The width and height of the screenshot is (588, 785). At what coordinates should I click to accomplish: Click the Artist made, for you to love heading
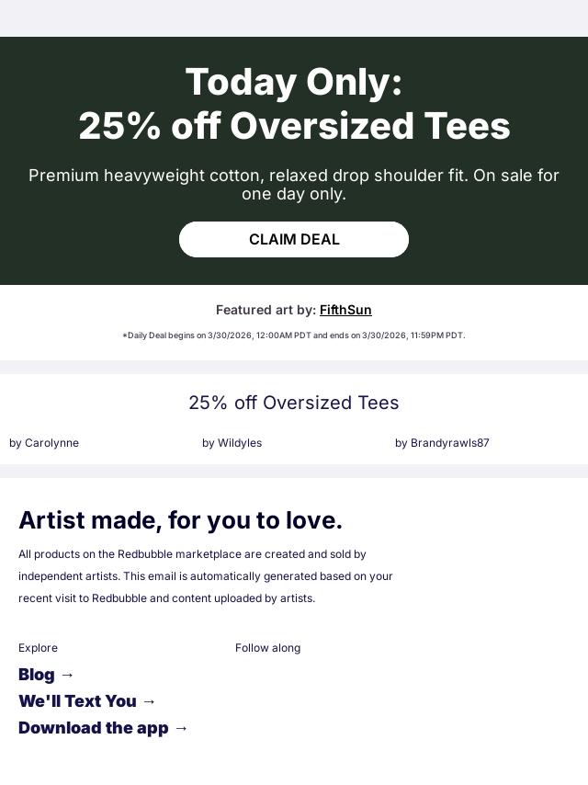tap(180, 520)
